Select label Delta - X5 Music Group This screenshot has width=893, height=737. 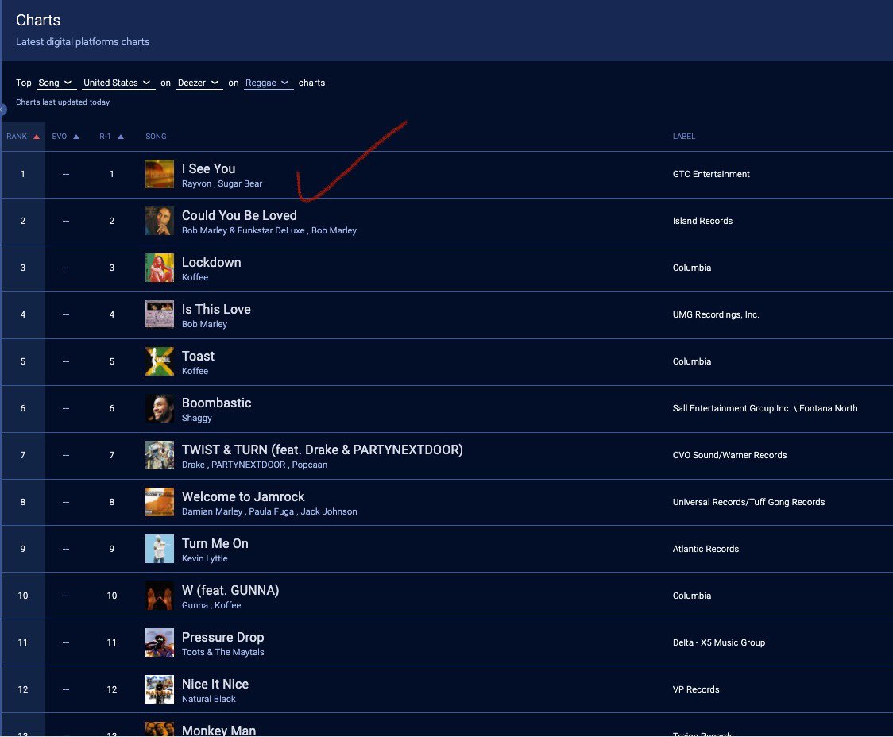pos(719,642)
